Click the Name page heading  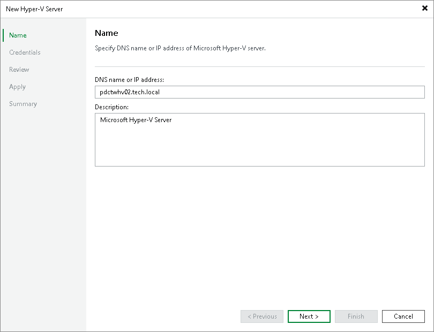click(106, 33)
